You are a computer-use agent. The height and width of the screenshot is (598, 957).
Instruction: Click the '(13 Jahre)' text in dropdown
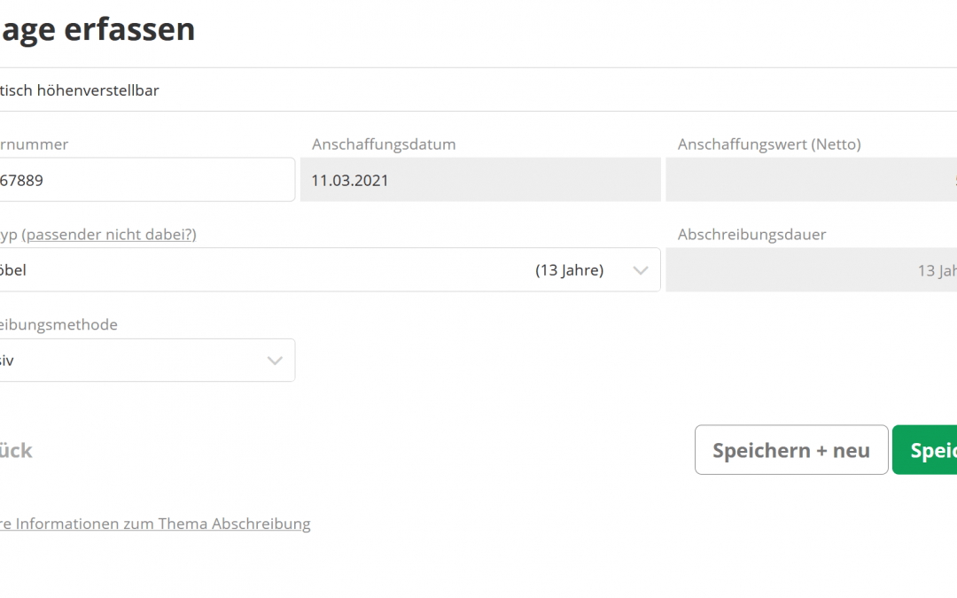(569, 270)
